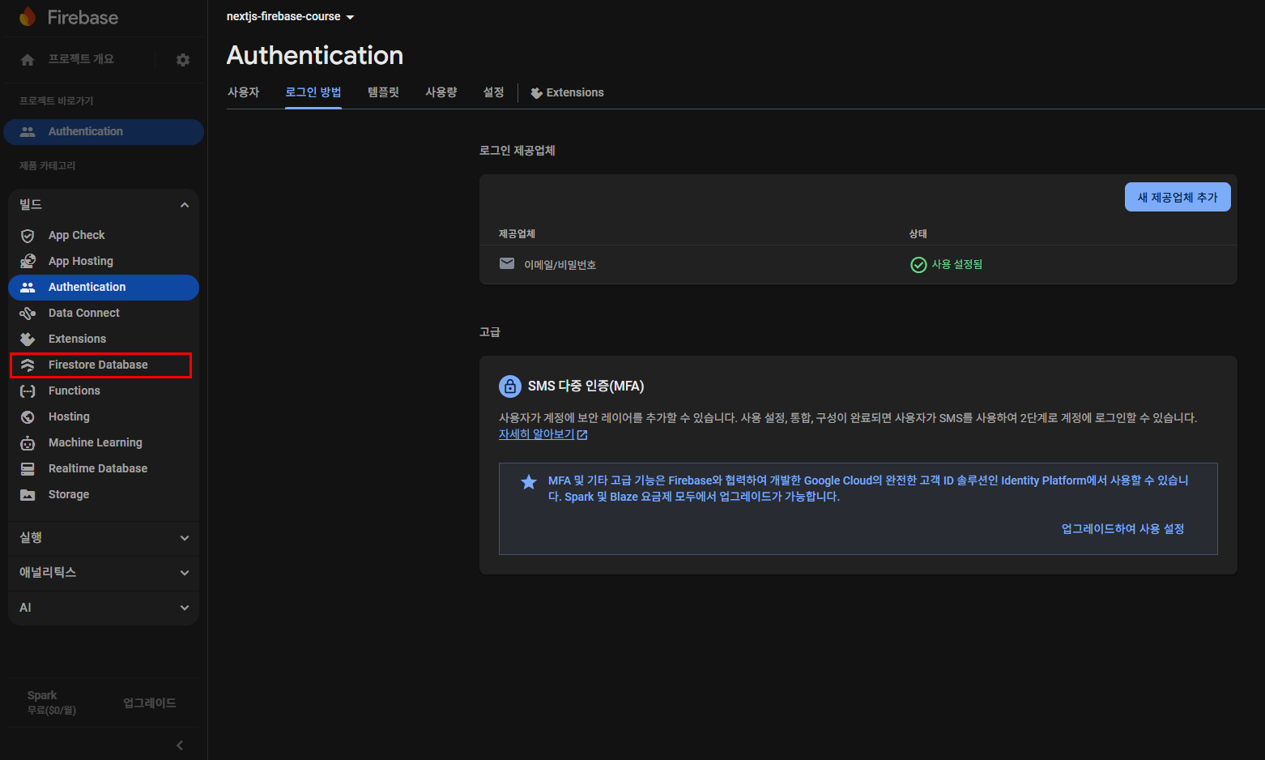Click the App Hosting icon in sidebar

[28, 261]
